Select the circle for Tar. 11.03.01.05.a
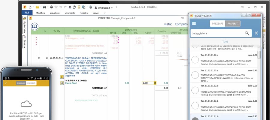 [195, 75]
